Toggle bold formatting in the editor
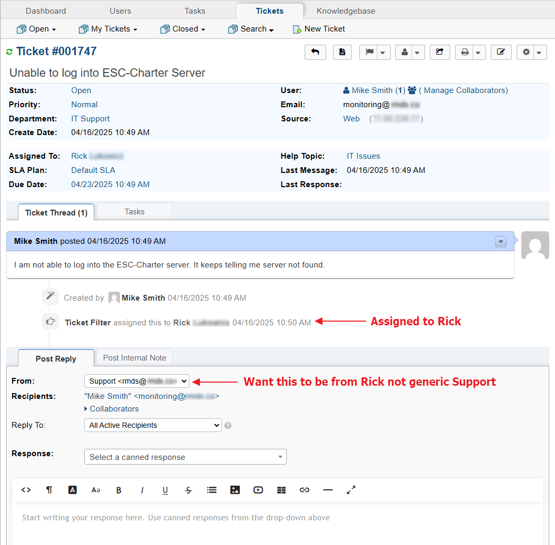555x545 pixels. [x=119, y=490]
